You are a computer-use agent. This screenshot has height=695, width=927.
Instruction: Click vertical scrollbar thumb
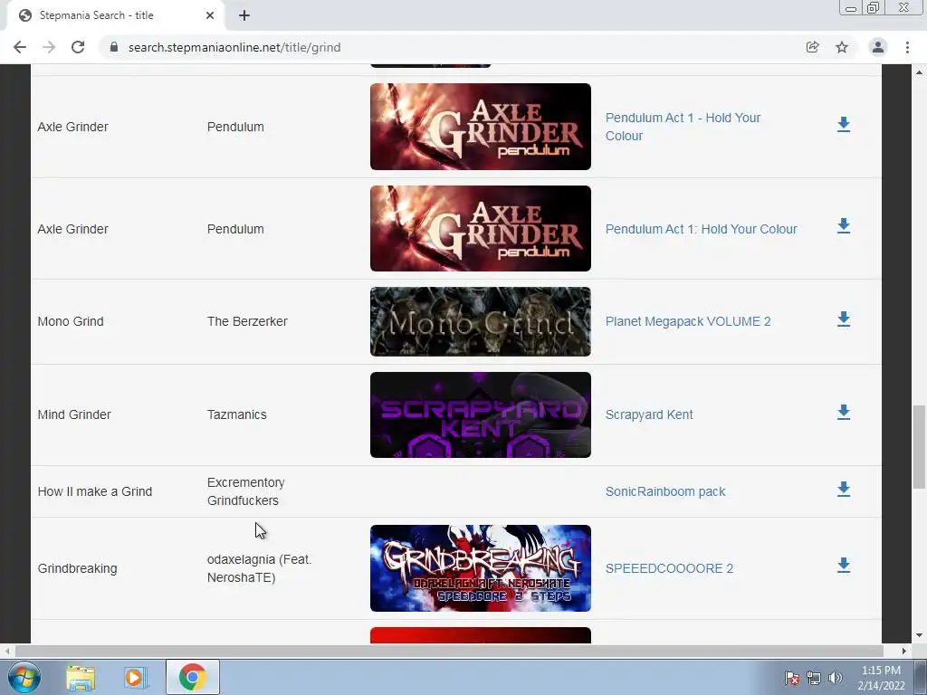(919, 447)
